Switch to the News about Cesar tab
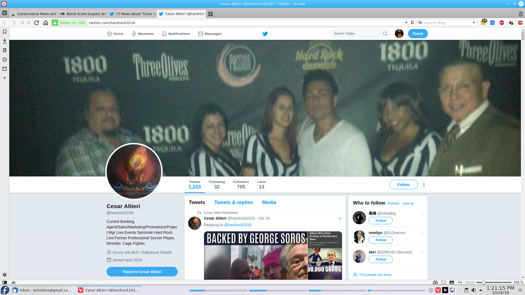This screenshot has width=525, height=295. (133, 14)
